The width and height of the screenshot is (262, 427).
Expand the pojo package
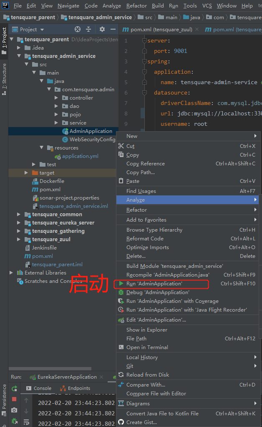click(56, 115)
